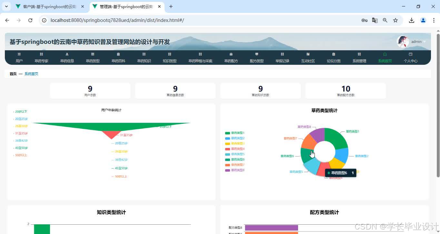This screenshot has width=440, height=234.
Task: Toggle 50岁以上 in the age chart legend
Action: (20, 155)
